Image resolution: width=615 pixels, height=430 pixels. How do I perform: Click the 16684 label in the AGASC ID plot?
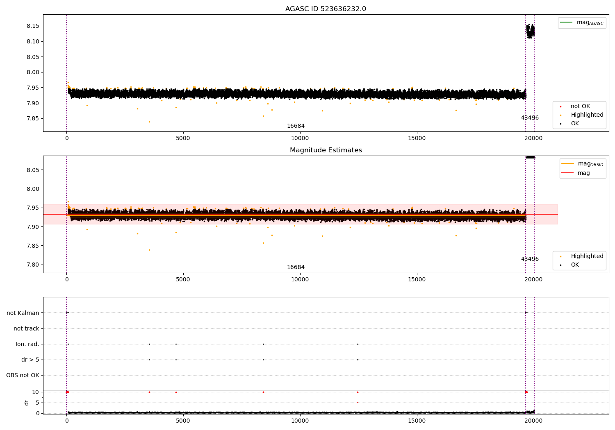296,126
